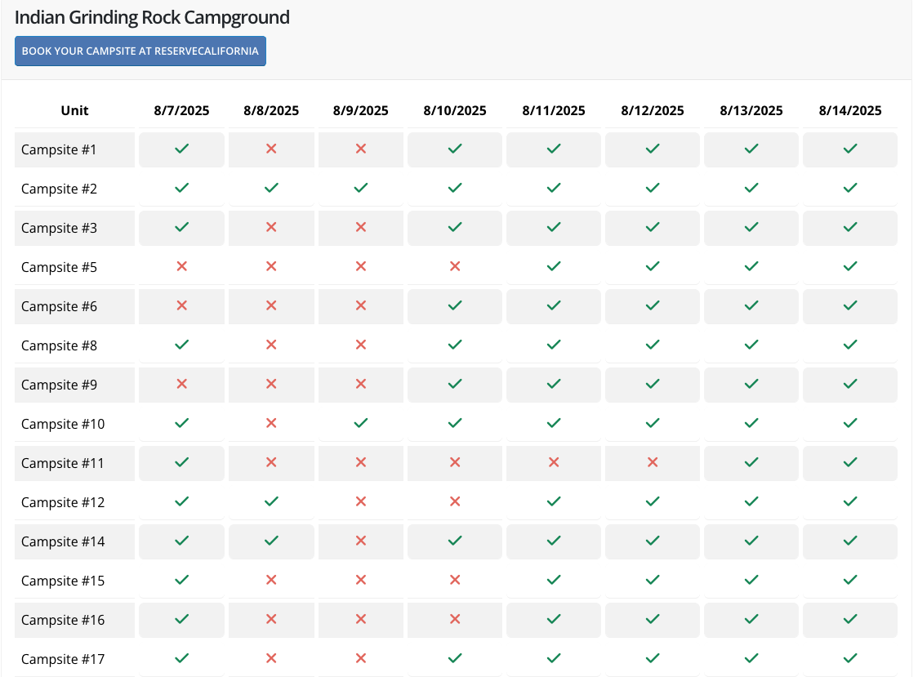Click Campsite #1 unavailable X for 8/8/2025
918x677 pixels.
271,149
